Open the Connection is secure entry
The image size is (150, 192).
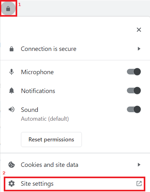pos(75,49)
